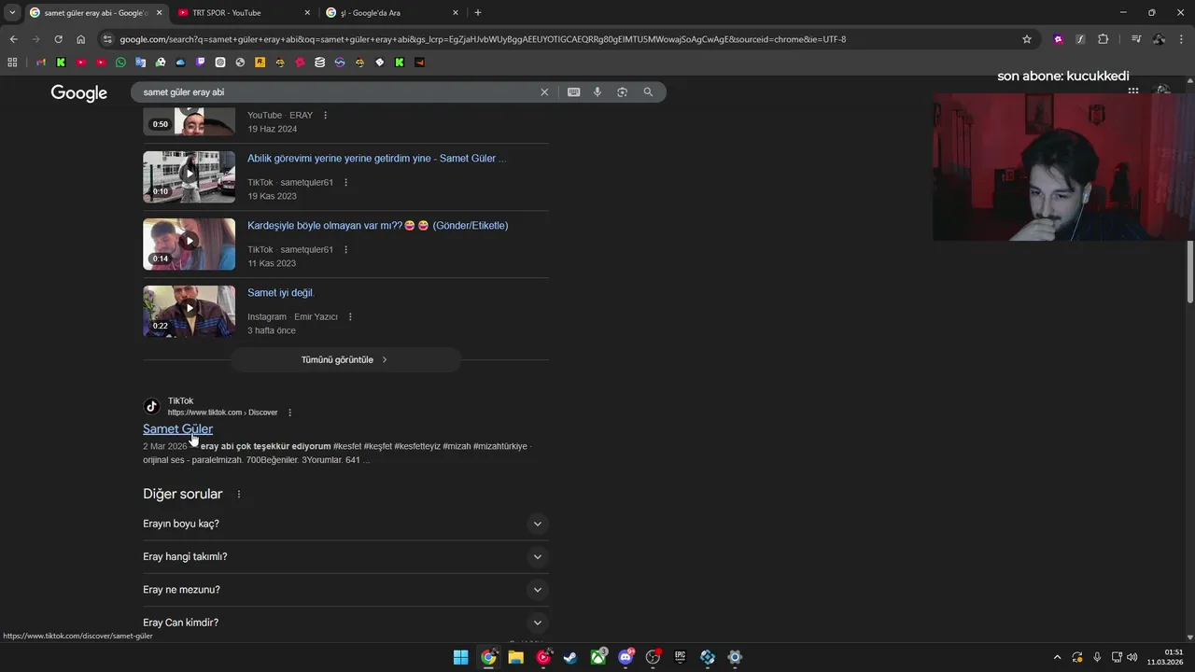Go back using the browser back arrow
This screenshot has width=1195, height=672.
(13, 39)
